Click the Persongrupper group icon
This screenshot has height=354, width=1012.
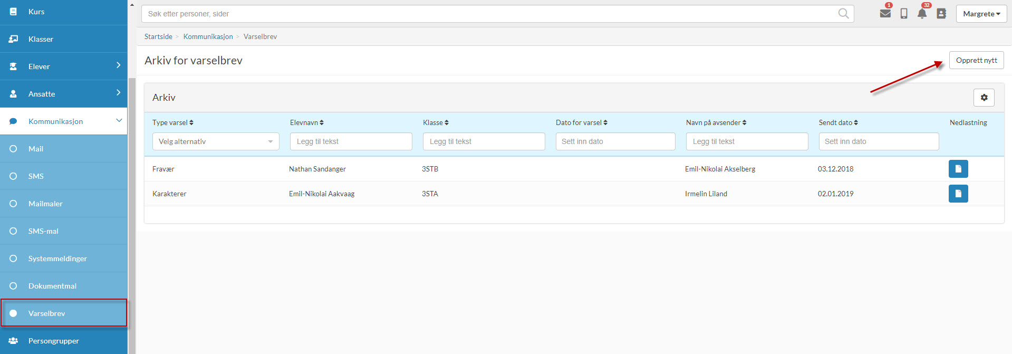pyautogui.click(x=13, y=341)
